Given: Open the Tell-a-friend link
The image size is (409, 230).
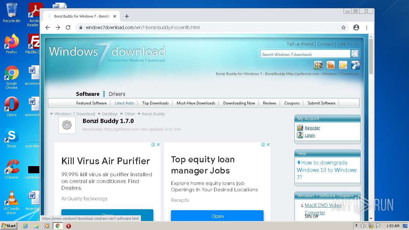Looking at the screenshot, I should (300, 44).
